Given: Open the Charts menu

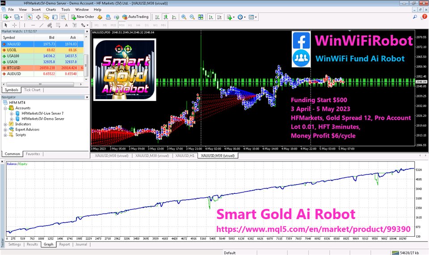Looking at the screenshot, I should click(x=50, y=9).
